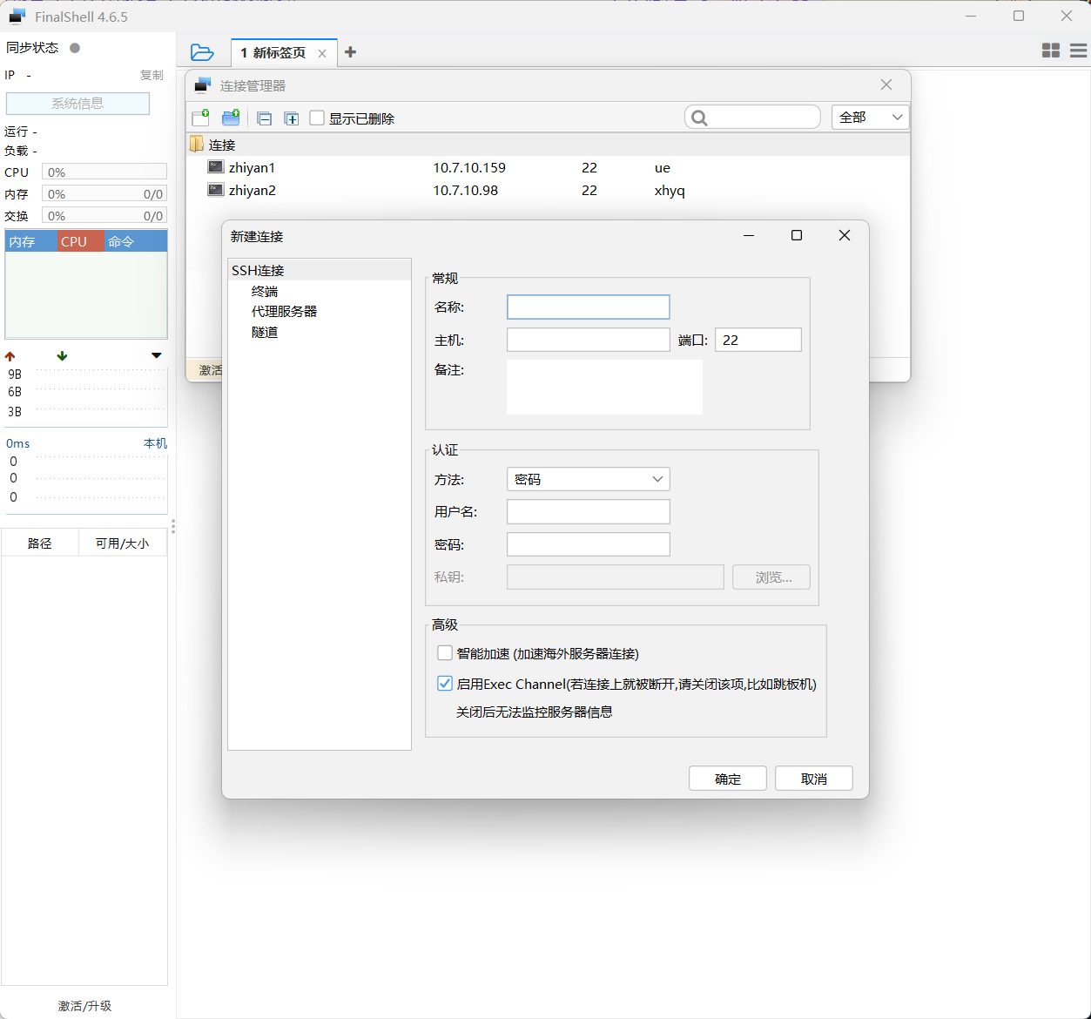Disable 启用Exec Channel checkbox
This screenshot has height=1019, width=1091.
445,684
